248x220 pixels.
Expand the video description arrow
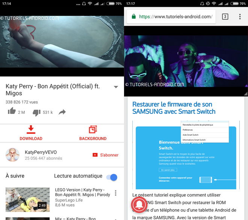coord(116,87)
